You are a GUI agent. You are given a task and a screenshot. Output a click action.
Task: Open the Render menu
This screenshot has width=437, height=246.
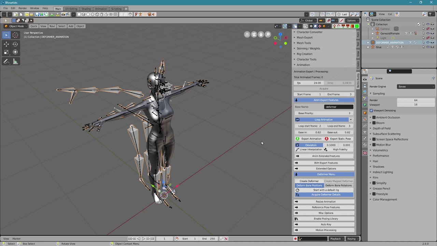23,8
